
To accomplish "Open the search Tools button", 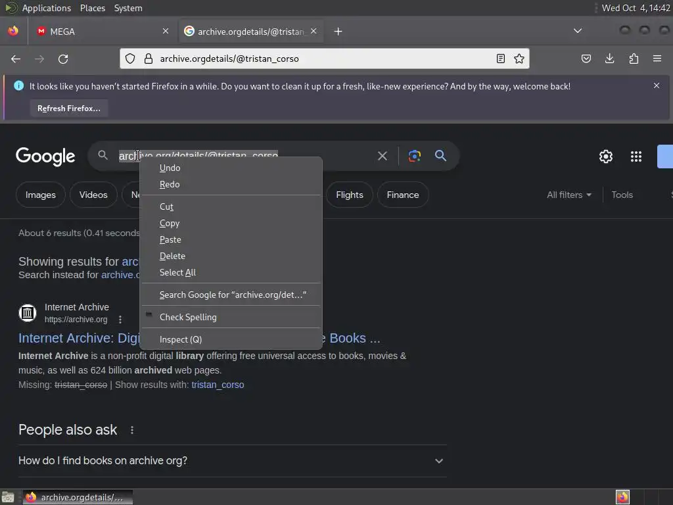I will [x=622, y=195].
